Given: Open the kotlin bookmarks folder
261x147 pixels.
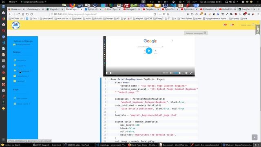Looking at the screenshot, I should (x=87, y=18).
